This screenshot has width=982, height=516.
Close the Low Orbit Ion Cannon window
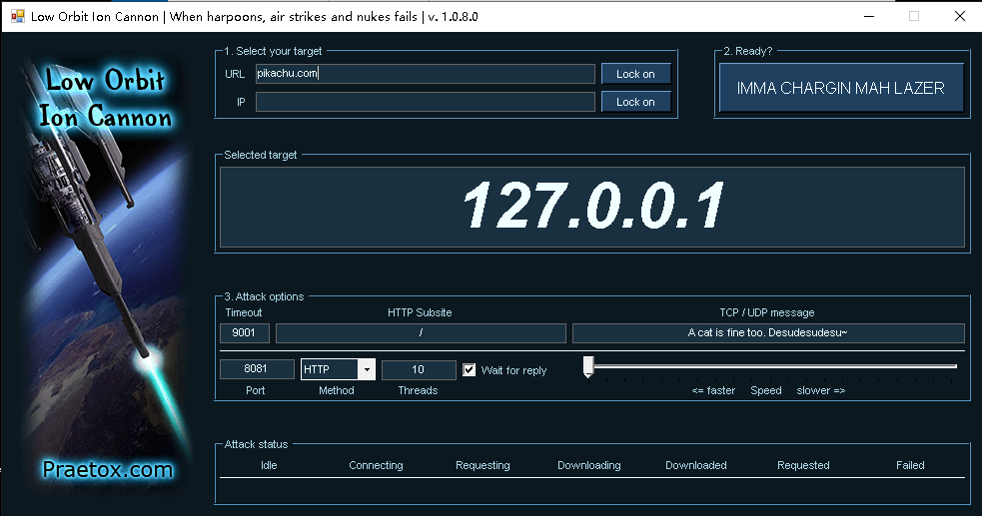[x=959, y=16]
